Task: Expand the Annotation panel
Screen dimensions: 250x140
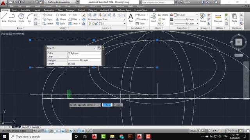Action: click(138, 28)
